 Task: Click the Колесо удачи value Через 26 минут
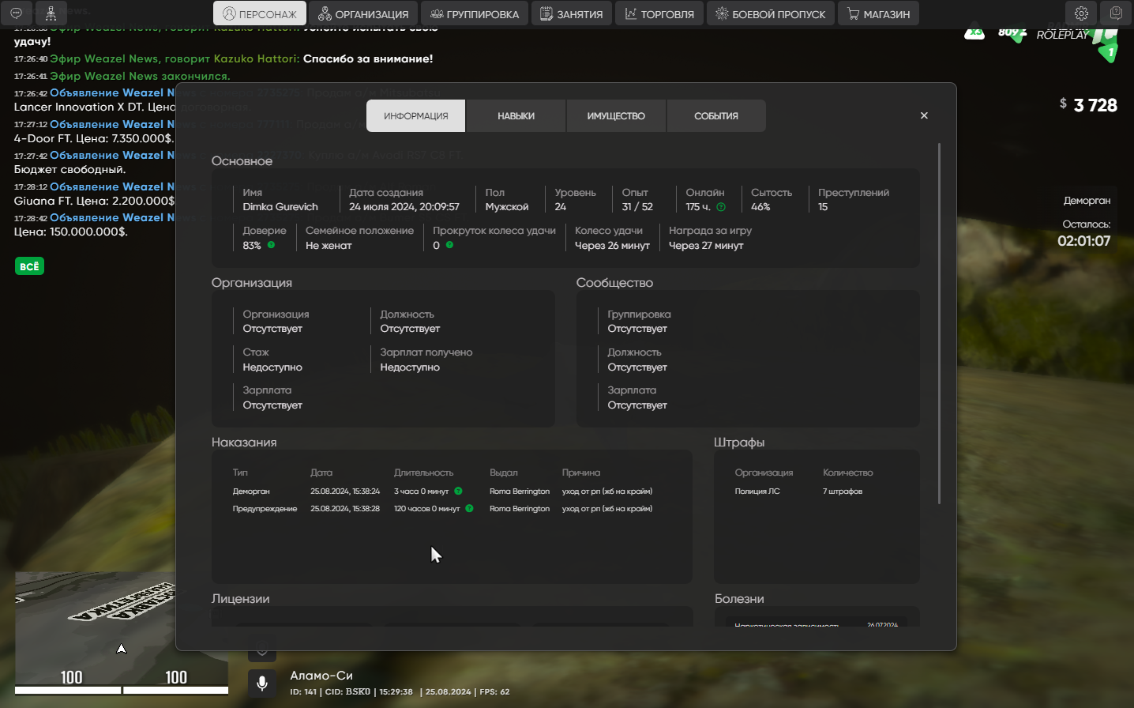pyautogui.click(x=612, y=246)
